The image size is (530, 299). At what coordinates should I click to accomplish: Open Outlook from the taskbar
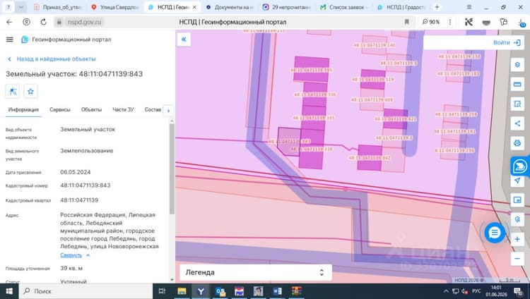coord(220,291)
